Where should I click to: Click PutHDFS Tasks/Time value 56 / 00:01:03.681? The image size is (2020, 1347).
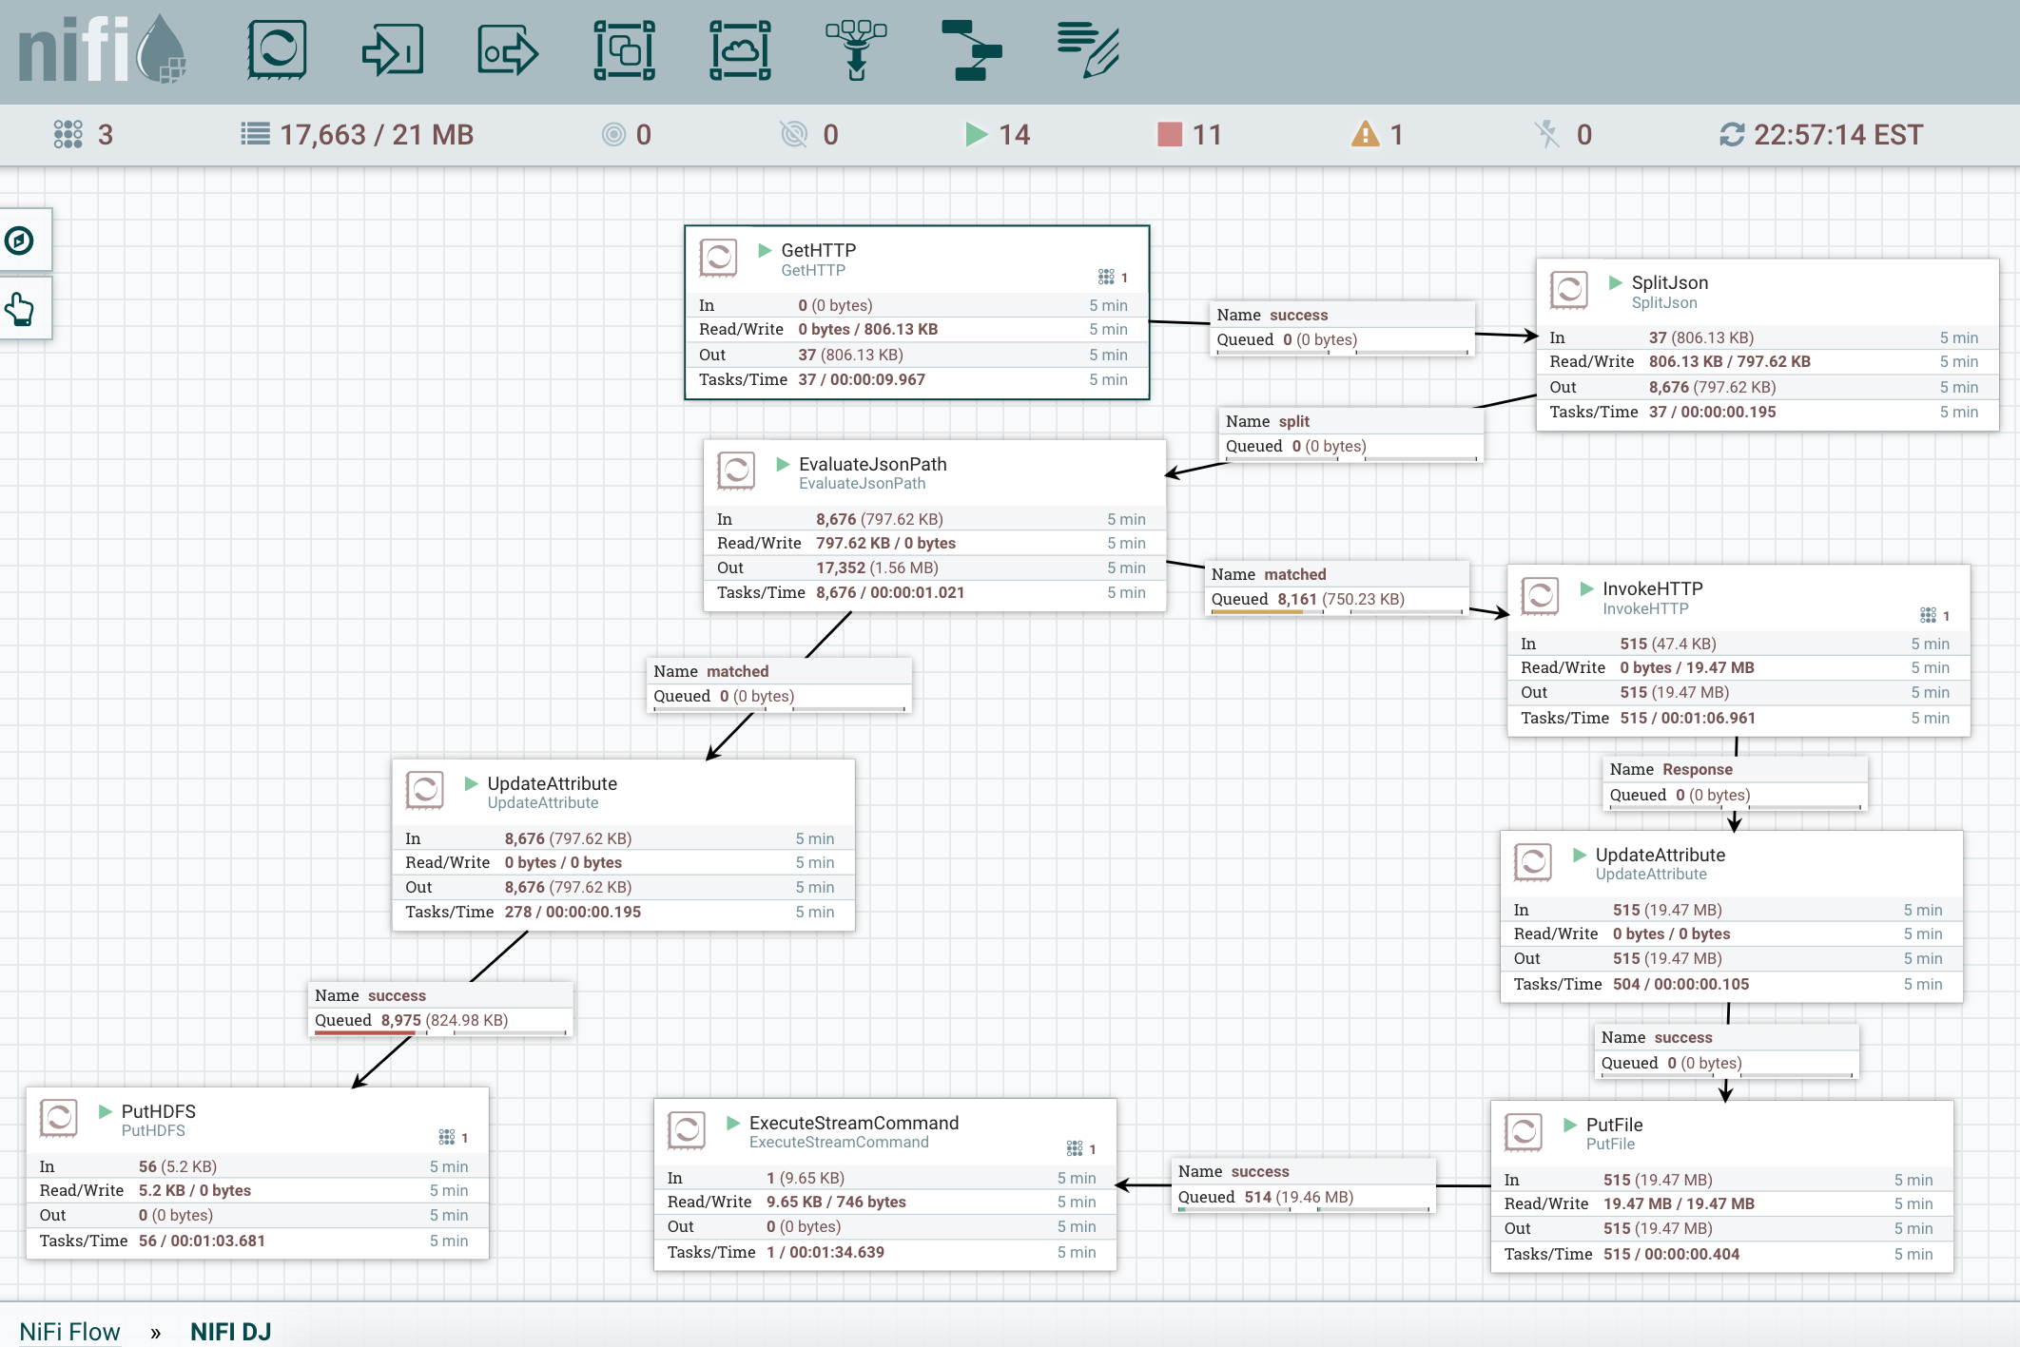point(202,1241)
